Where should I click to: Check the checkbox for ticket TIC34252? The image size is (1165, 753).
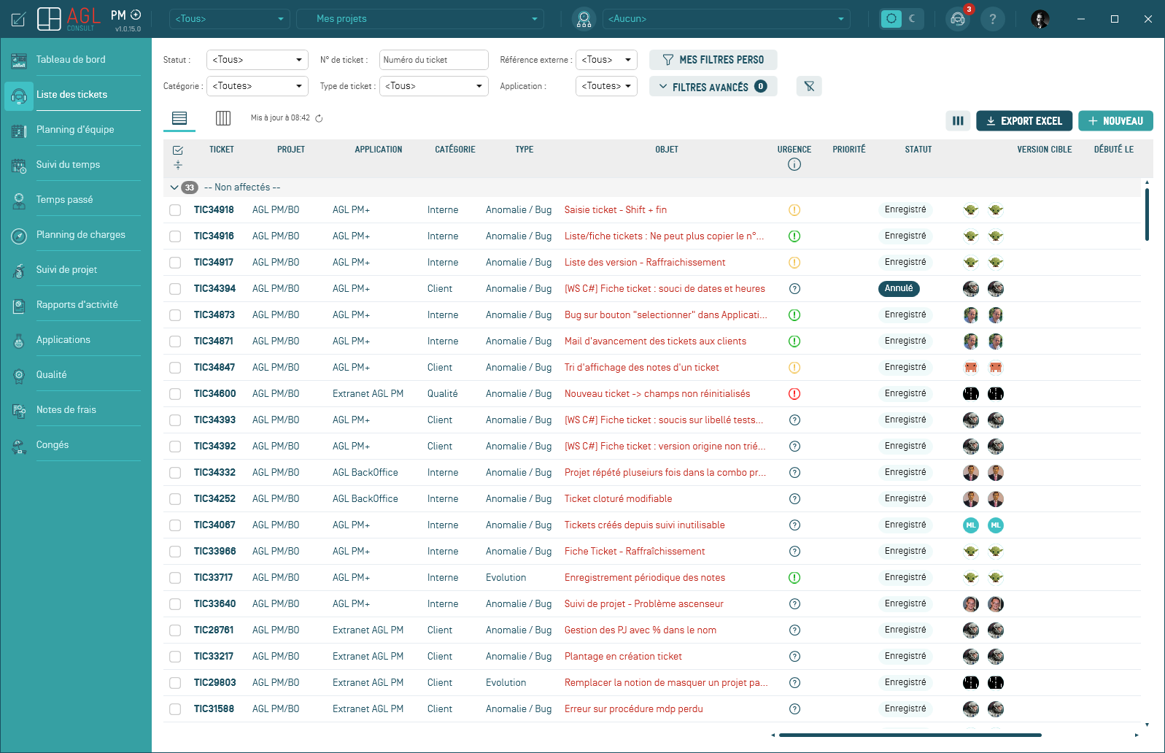[175, 499]
